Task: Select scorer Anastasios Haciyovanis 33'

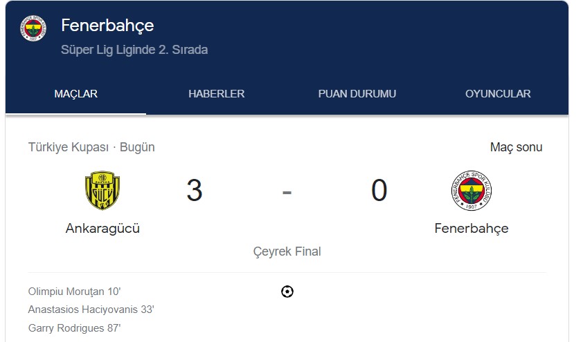Action: [91, 310]
